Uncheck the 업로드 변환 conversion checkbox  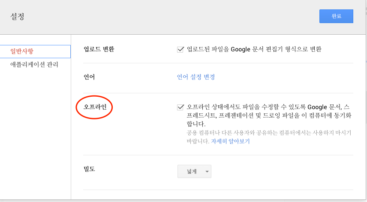pyautogui.click(x=180, y=49)
